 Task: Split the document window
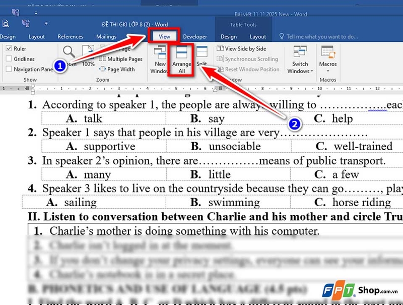coord(202,56)
